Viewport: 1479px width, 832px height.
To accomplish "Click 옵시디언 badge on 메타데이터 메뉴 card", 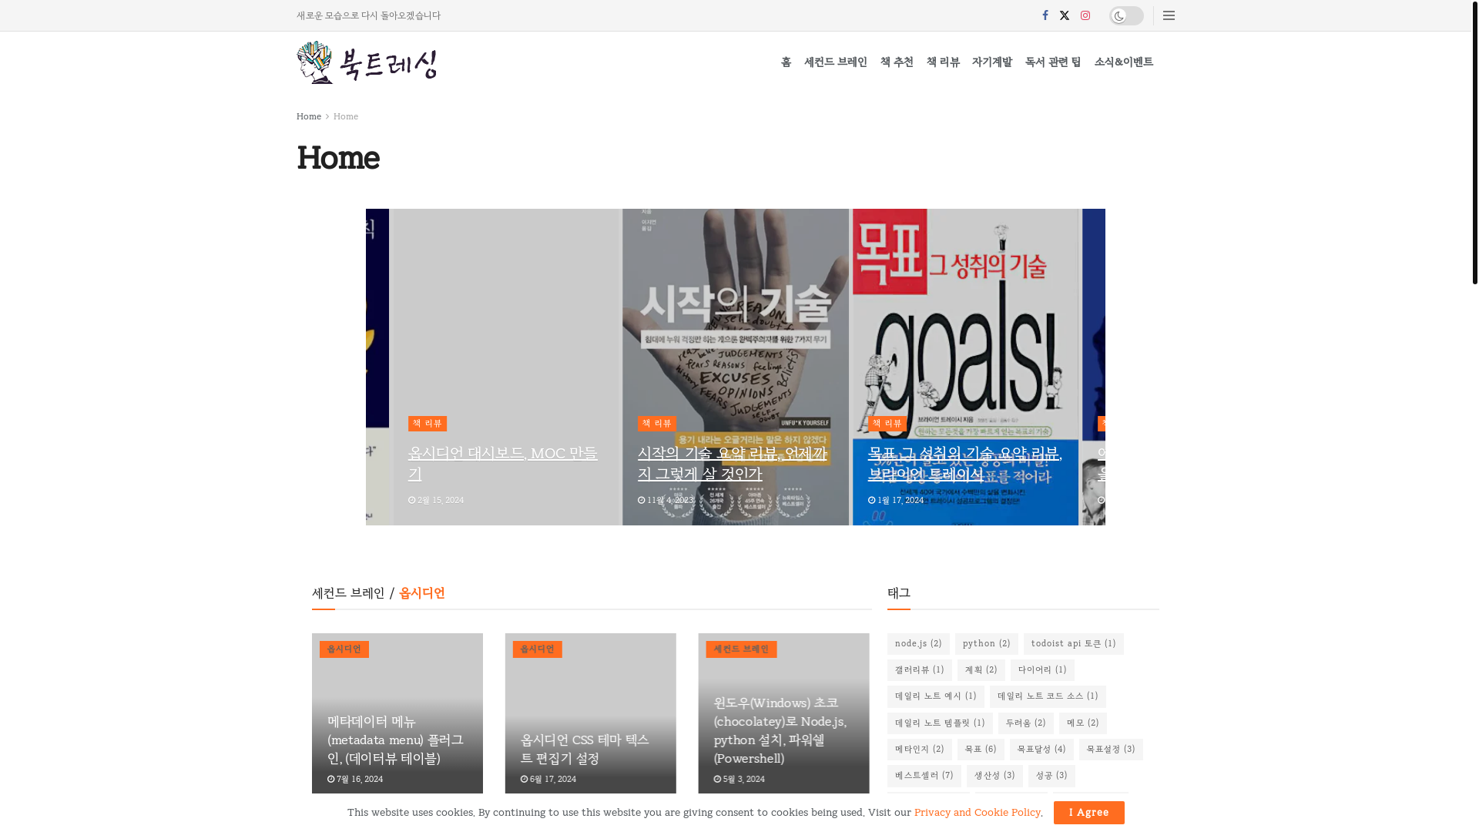I will (x=344, y=649).
